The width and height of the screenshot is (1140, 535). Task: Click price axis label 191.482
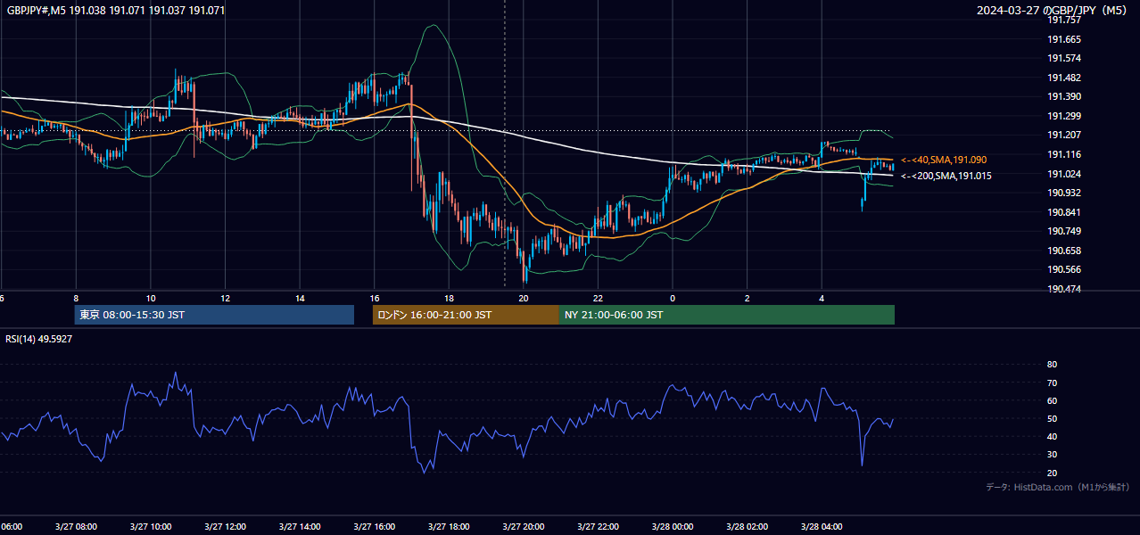(1063, 78)
